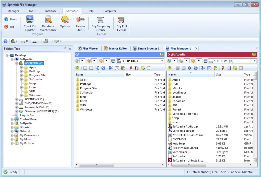Click the refresh icon in drive bar
This screenshot has height=177, width=261.
click(x=6, y=41)
